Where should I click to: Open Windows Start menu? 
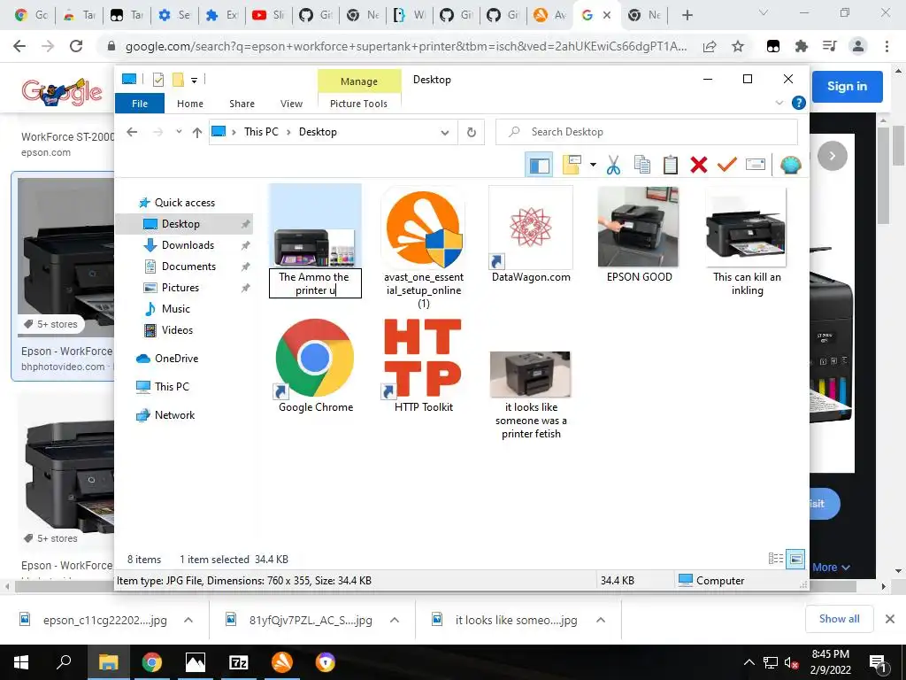tap(21, 662)
